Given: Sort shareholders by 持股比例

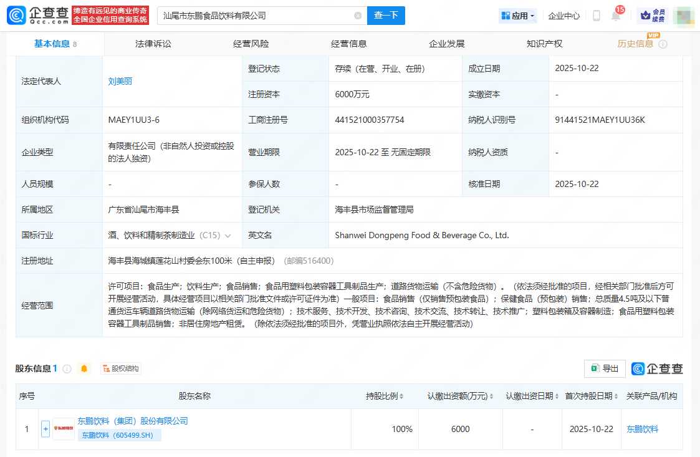Looking at the screenshot, I should pos(384,396).
